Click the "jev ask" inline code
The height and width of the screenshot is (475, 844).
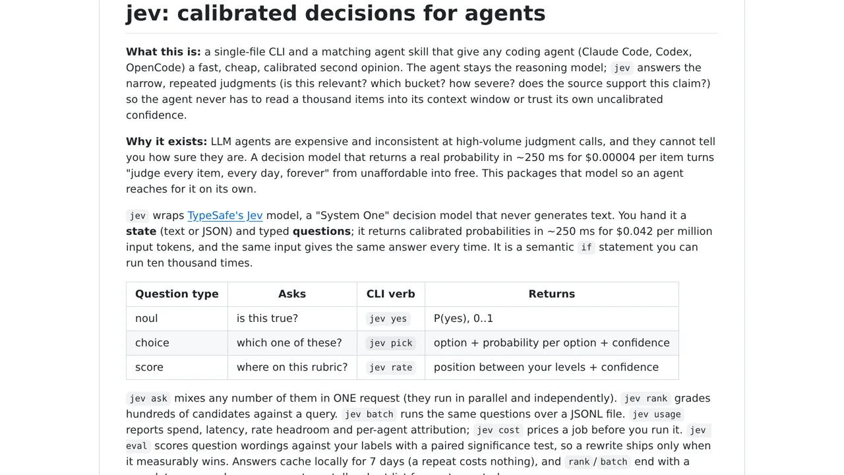148,398
